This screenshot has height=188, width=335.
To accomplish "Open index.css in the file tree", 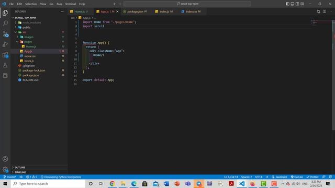I will [39, 56].
